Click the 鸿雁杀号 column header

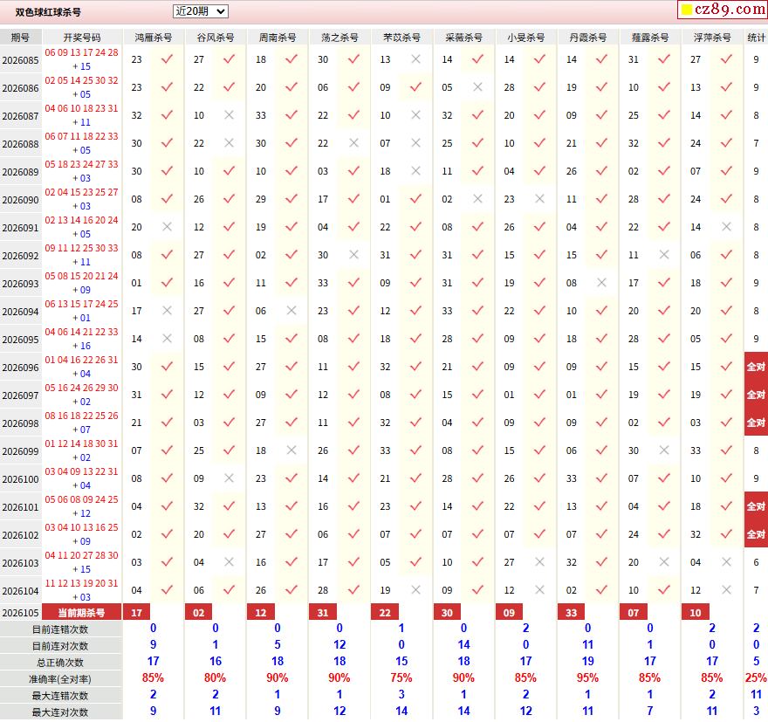(154, 38)
